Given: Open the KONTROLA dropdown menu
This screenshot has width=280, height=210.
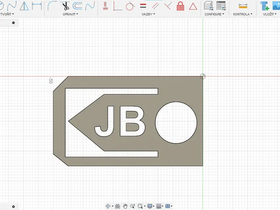Looking at the screenshot, I should [242, 14].
